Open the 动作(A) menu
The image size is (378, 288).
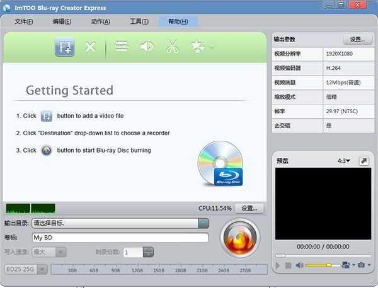(101, 21)
